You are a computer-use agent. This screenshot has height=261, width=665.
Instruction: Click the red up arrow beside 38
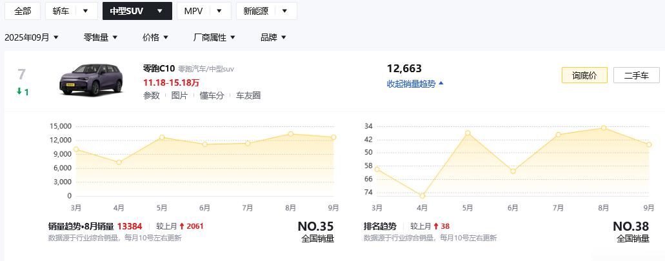coord(435,226)
